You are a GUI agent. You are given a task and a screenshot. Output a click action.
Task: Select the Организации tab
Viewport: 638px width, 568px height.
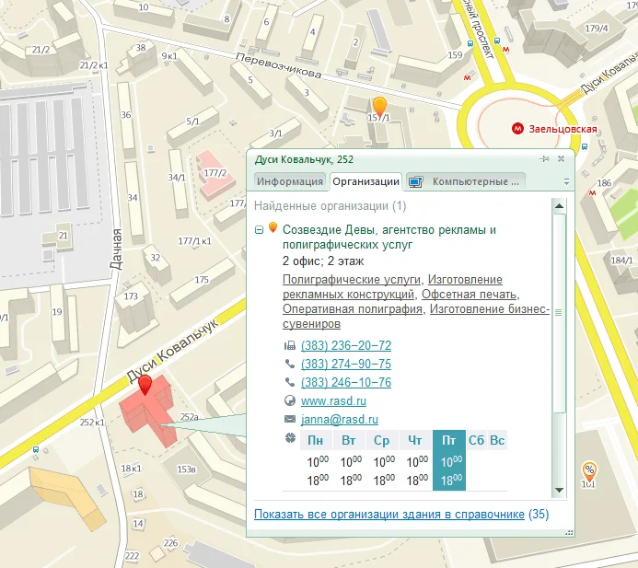pyautogui.click(x=365, y=181)
